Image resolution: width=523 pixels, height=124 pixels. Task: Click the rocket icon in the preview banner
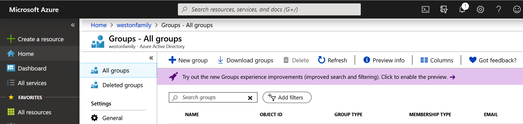pos(173,77)
